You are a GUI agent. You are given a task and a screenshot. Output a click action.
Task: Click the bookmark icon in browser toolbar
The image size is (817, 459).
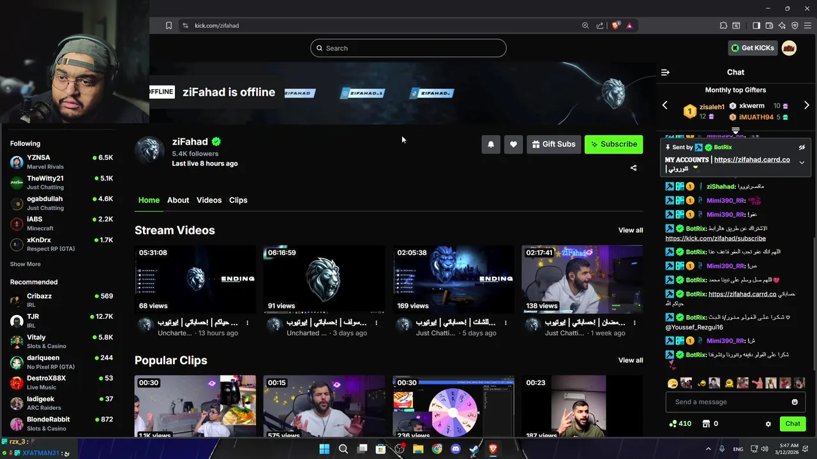pyautogui.click(x=169, y=25)
